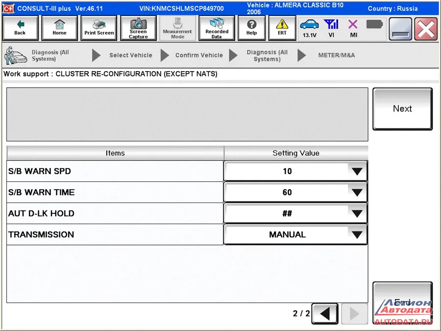Click the Work support CLUSTER RE-CONFIGURATION heading
The image size is (441, 331).
110,74
